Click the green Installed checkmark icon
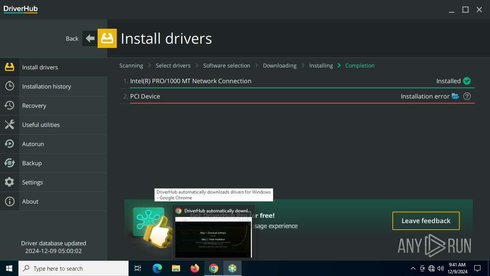The image size is (490, 276). [x=467, y=81]
